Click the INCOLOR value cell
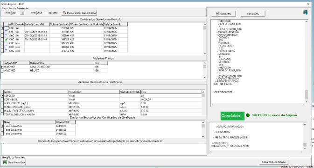The width and height of the screenshot is (314, 168). (171, 100)
